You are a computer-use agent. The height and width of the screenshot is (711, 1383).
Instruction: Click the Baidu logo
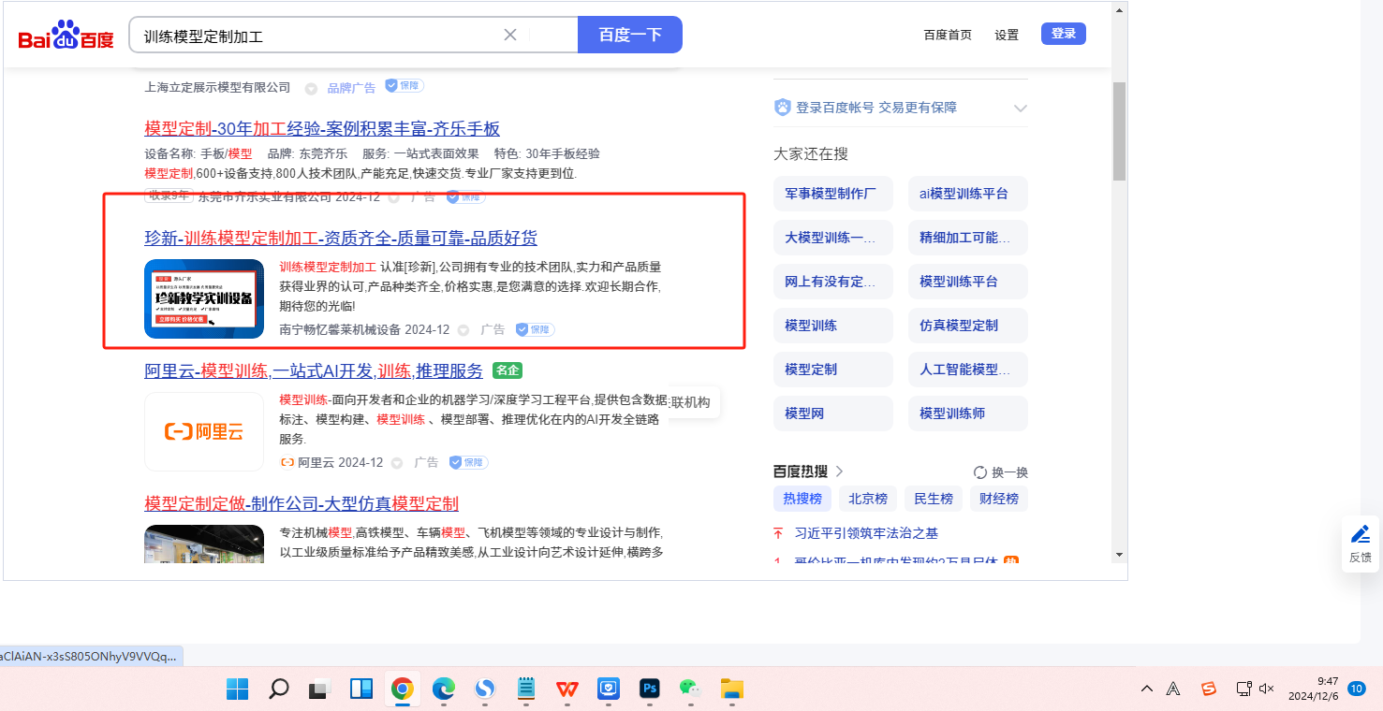[66, 36]
